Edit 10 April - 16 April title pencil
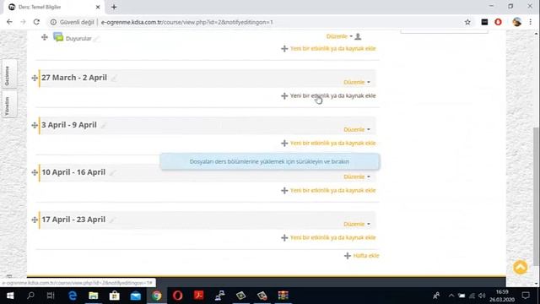The width and height of the screenshot is (540, 304). [x=112, y=172]
